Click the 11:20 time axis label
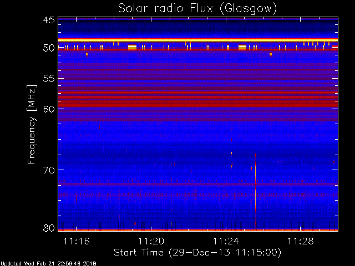The height and width of the screenshot is (266, 355). (x=151, y=242)
